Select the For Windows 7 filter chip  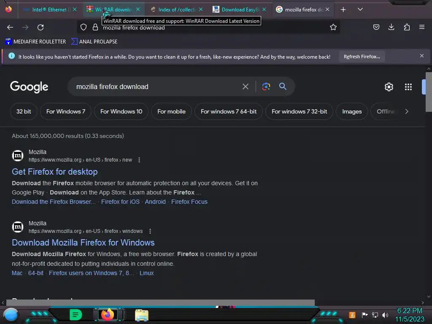click(x=65, y=111)
